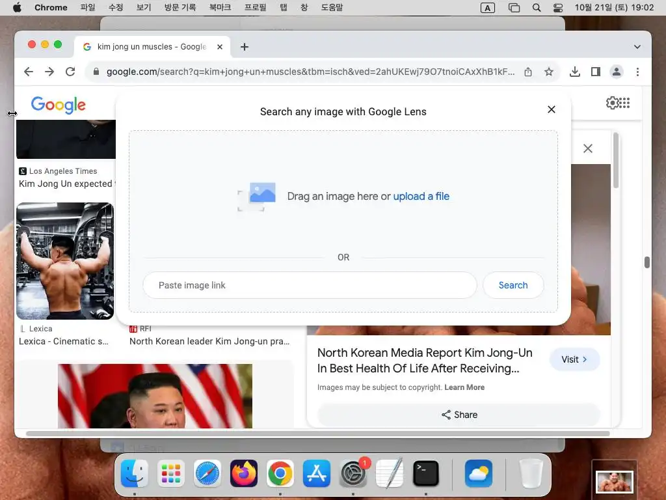This screenshot has width=666, height=500.
Task: Open the Los Angeles Times image thumbnail
Action: point(66,139)
